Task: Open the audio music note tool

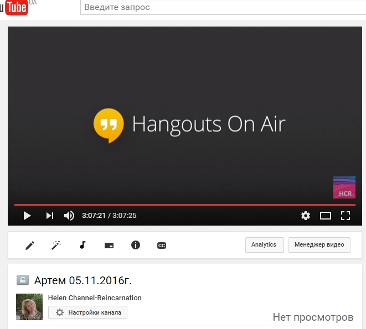Action: point(83,245)
